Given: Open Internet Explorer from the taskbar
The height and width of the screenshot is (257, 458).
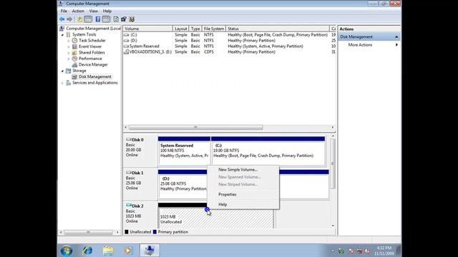Looking at the screenshot, I should pyautogui.click(x=87, y=251).
